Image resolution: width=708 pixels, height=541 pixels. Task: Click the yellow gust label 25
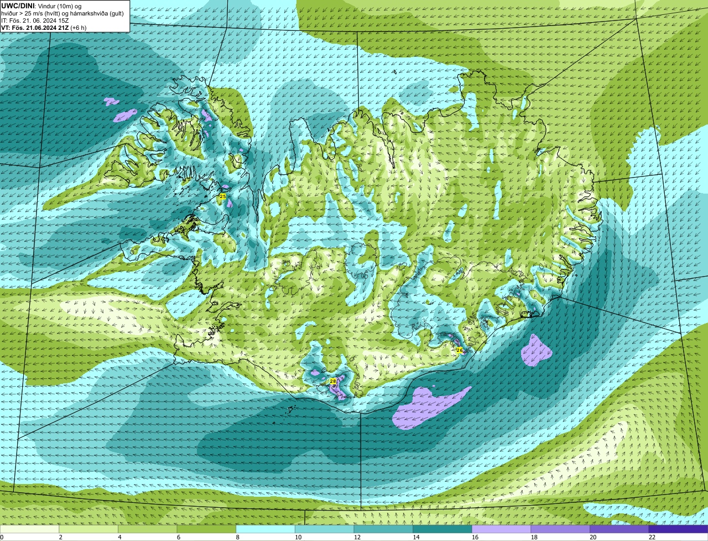[x=223, y=196]
